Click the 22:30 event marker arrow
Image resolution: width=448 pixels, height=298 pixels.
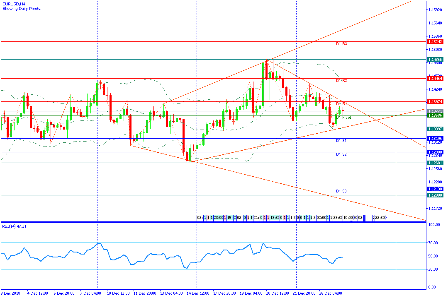click(380, 218)
